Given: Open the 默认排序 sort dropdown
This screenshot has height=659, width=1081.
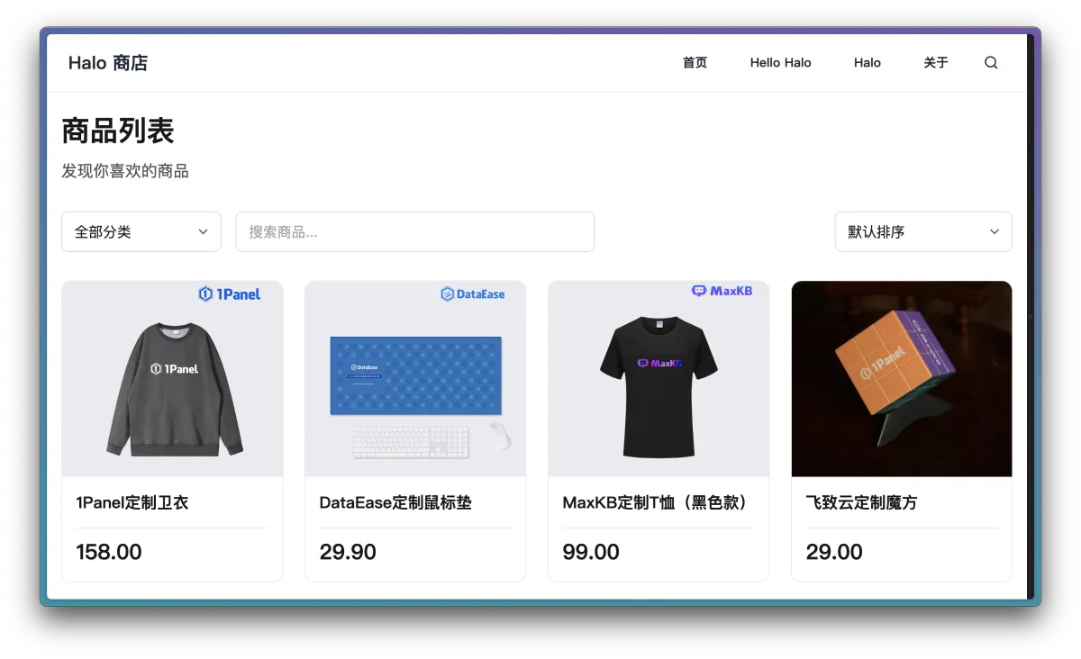Looking at the screenshot, I should (922, 231).
